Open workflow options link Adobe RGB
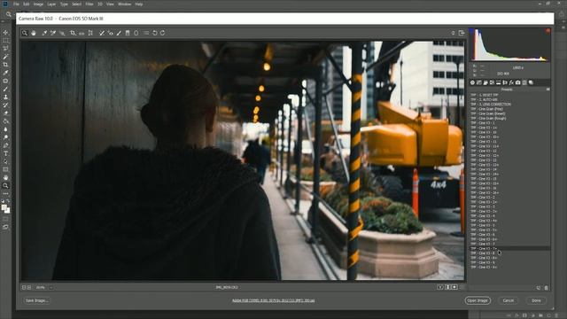This screenshot has height=319, width=567. [274, 300]
